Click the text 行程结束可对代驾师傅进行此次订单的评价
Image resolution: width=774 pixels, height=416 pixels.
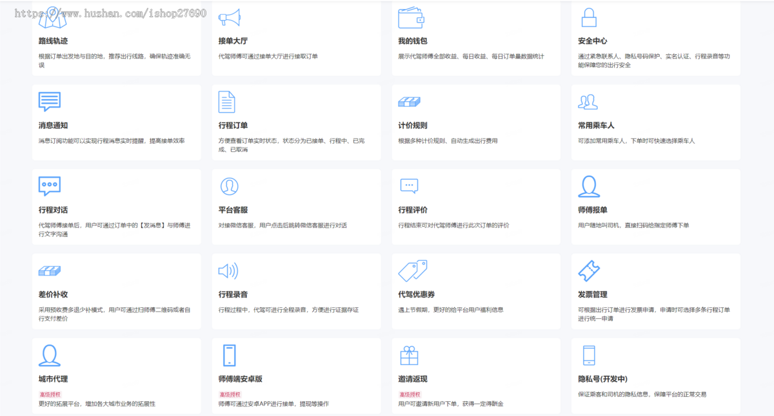(x=453, y=225)
